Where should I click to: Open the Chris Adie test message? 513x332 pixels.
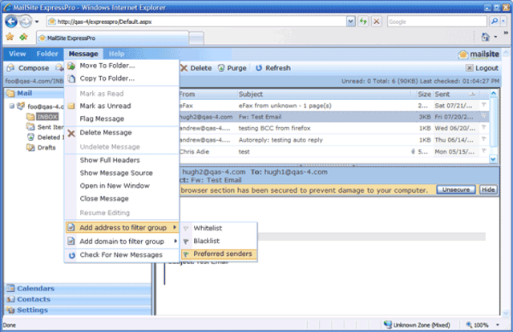point(333,151)
